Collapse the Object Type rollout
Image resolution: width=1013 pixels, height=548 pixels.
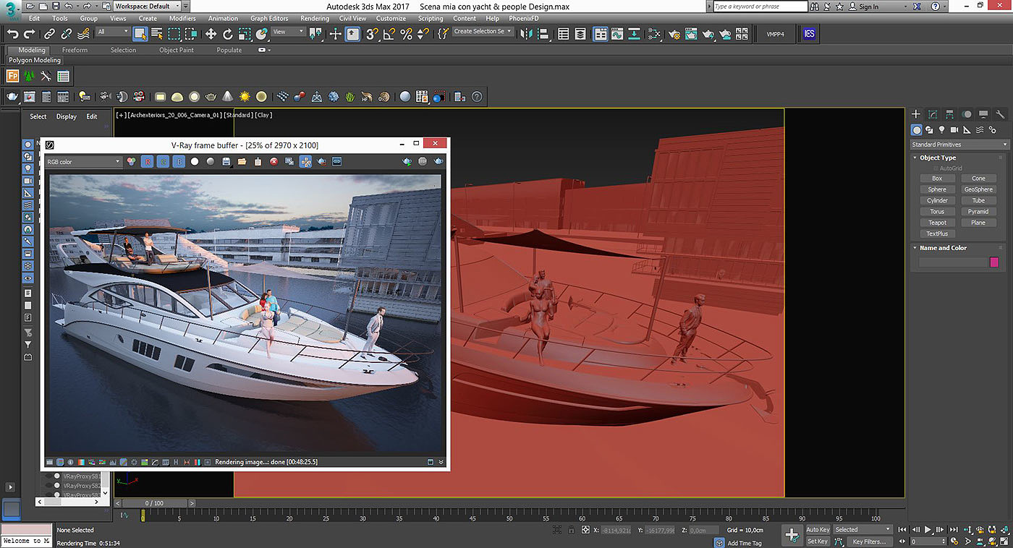[938, 158]
